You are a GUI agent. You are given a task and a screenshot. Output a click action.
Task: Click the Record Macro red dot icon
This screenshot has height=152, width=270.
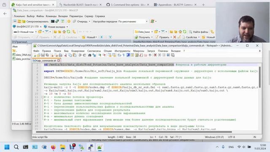(x=155, y=55)
